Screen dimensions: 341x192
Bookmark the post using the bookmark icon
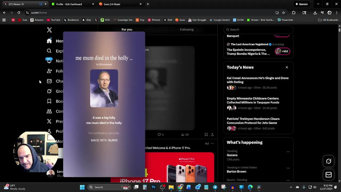(x=206, y=135)
